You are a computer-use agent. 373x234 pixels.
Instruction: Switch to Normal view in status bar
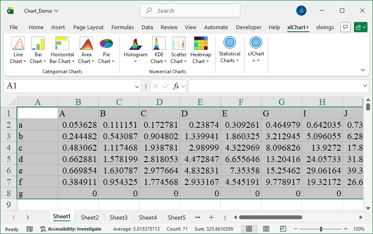pyautogui.click(x=249, y=229)
